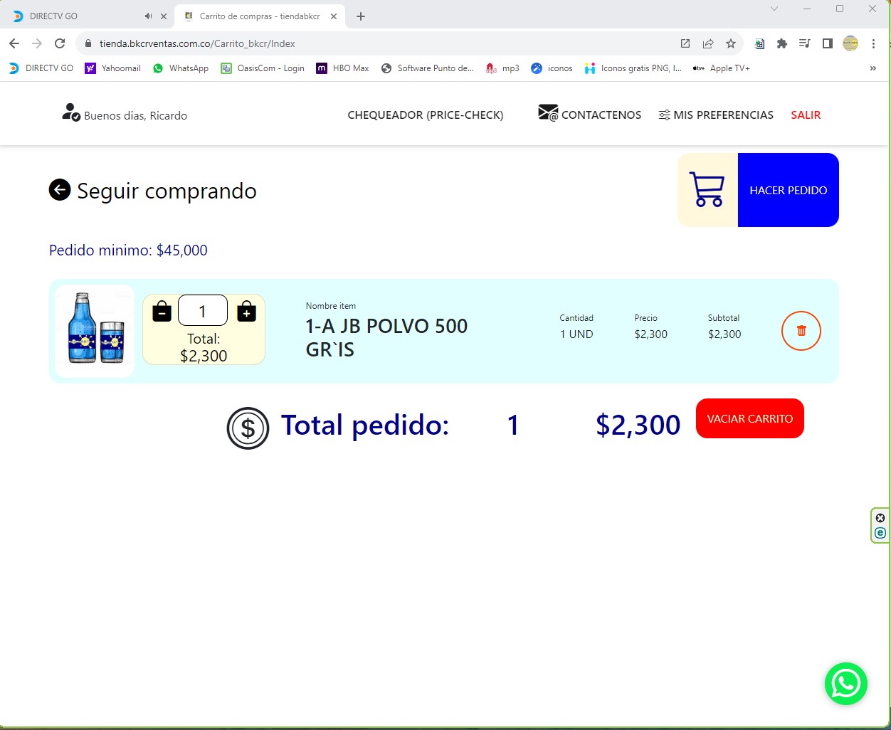This screenshot has height=730, width=891.
Task: Click the VACIAR CARRITO button
Action: pyautogui.click(x=750, y=418)
